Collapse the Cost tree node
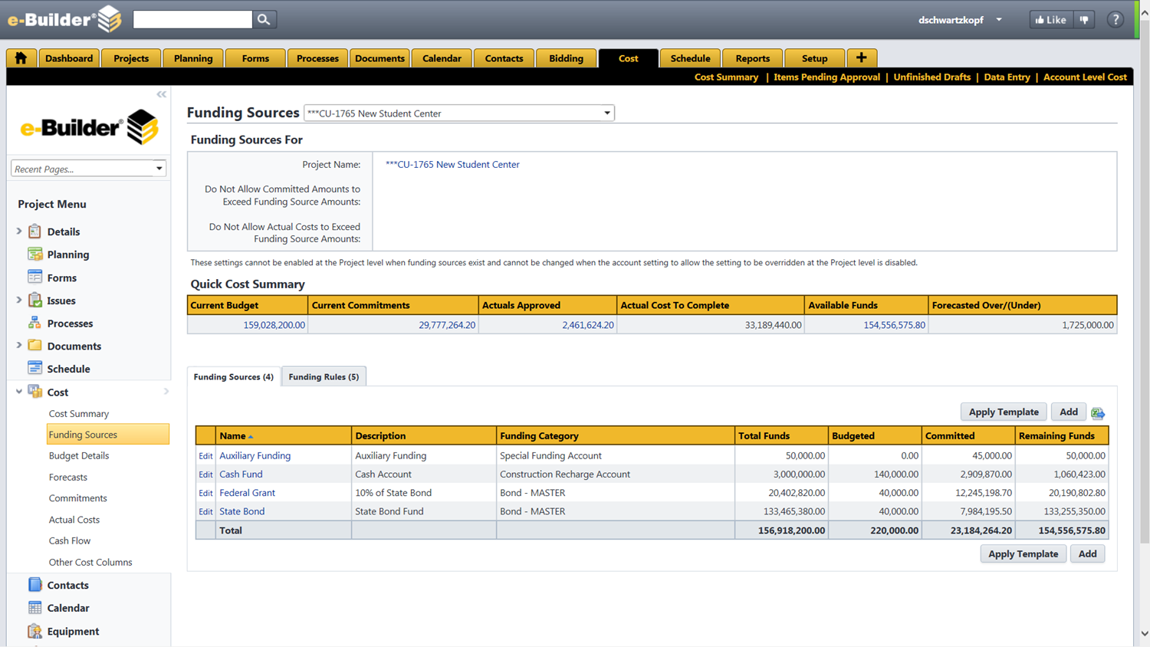The image size is (1150, 647). click(x=19, y=391)
